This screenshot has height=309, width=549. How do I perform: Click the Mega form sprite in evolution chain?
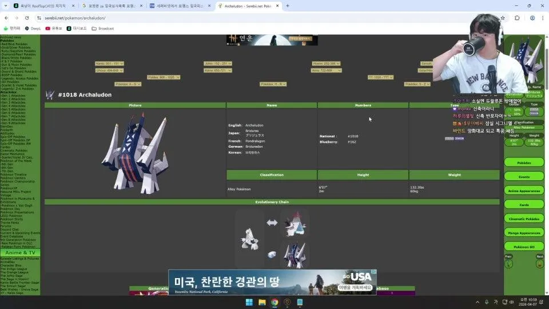tap(295, 224)
